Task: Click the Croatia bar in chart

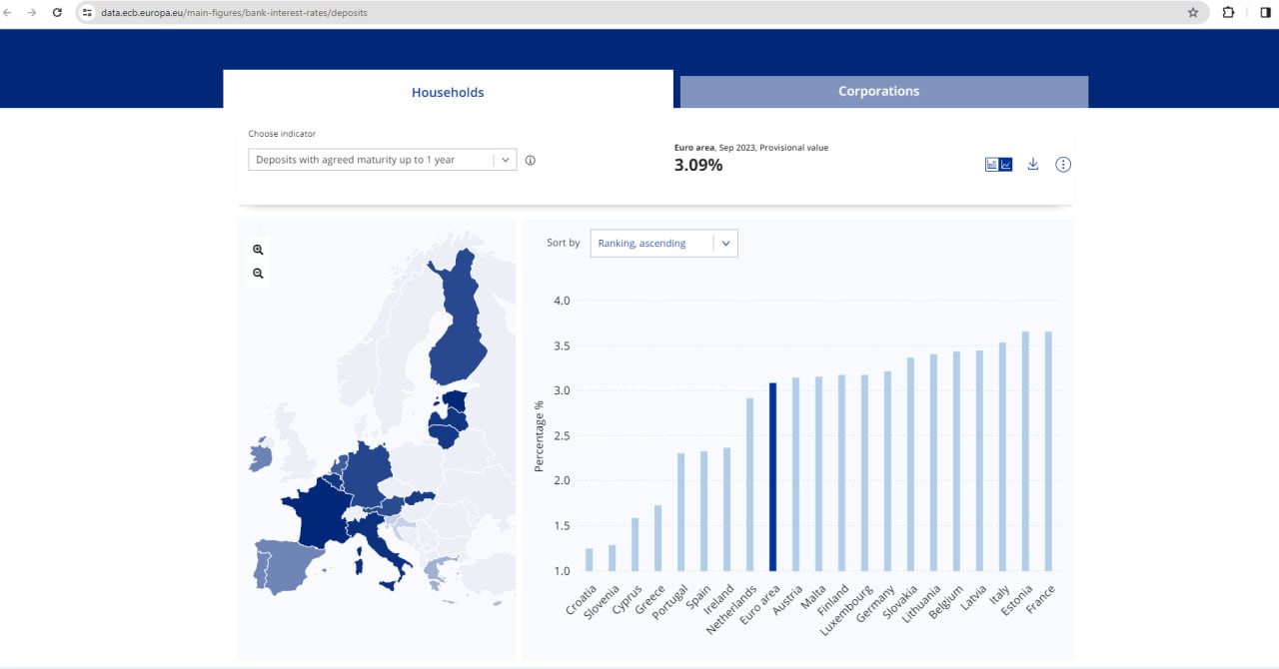Action: (x=589, y=559)
